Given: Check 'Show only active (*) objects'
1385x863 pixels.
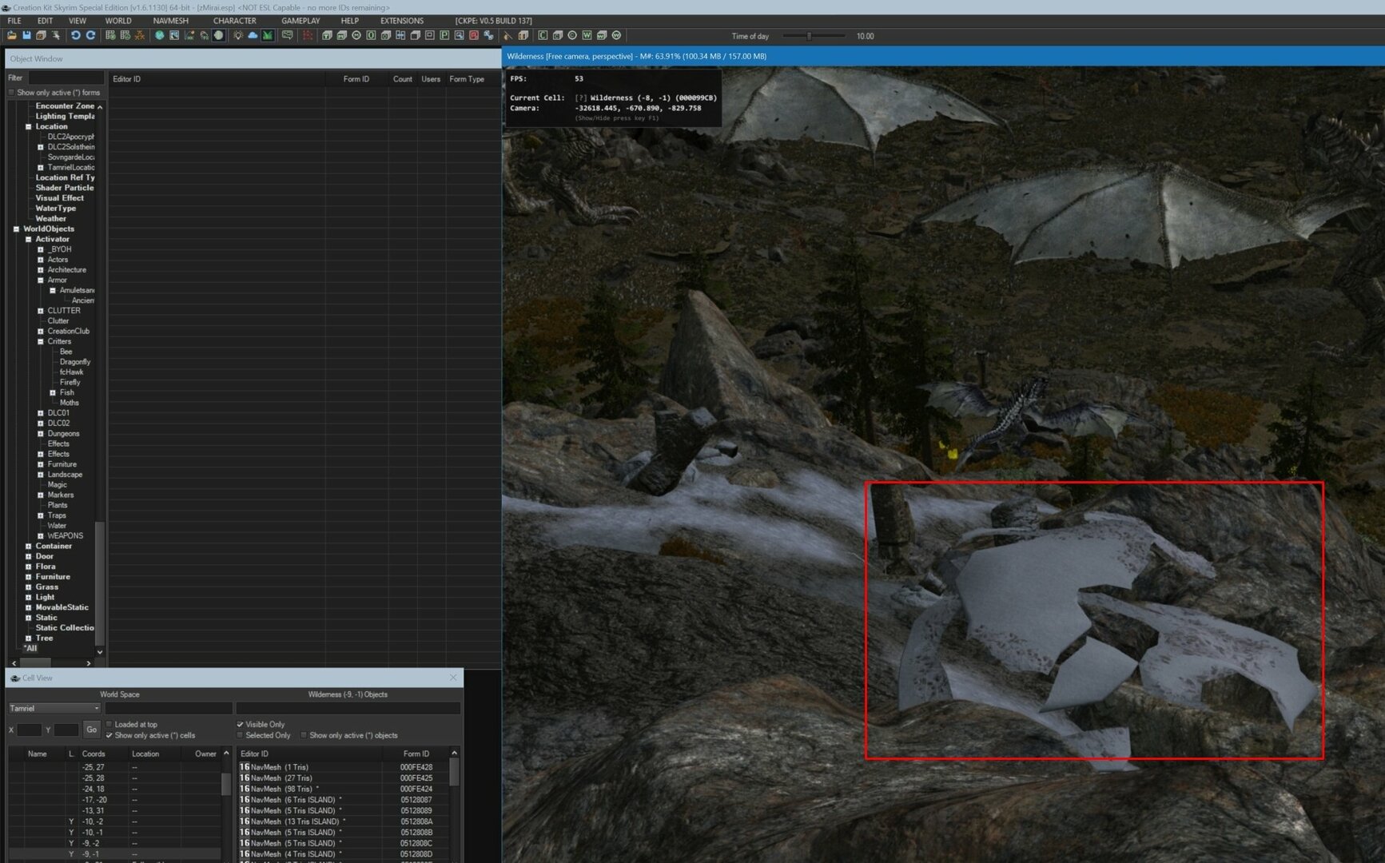Looking at the screenshot, I should pos(304,736).
